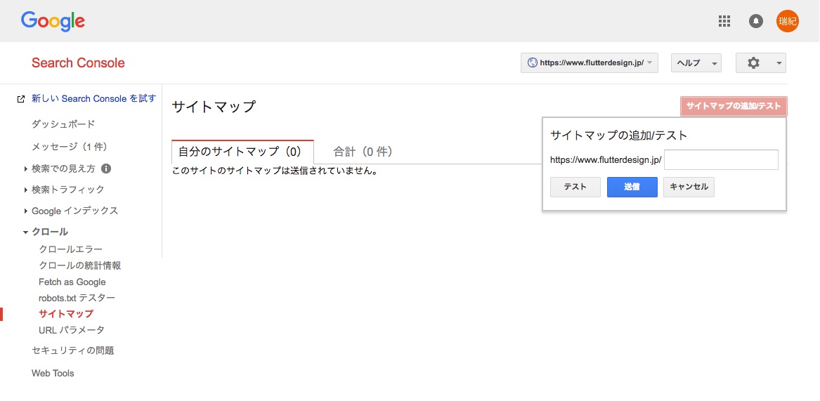
Task: Expand the 検索トラフィック section
Action: [25, 190]
